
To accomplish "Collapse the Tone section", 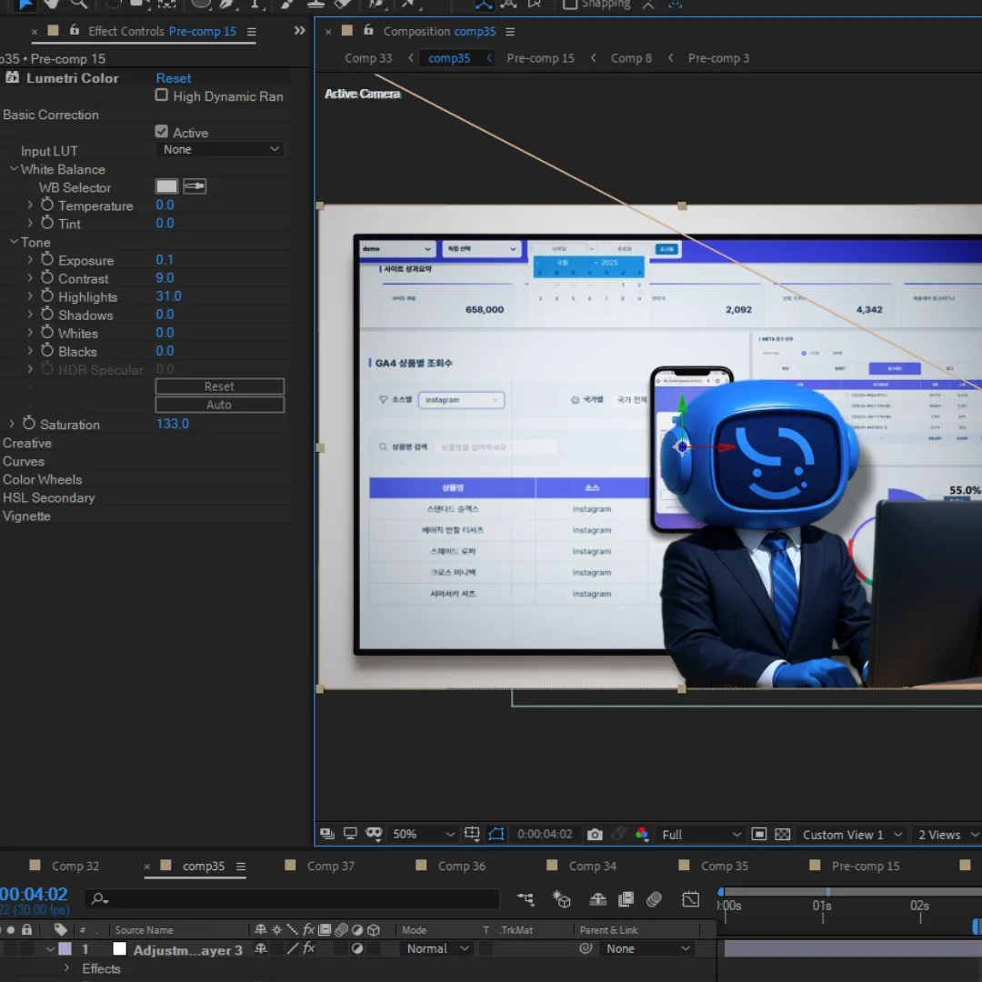I will point(14,242).
